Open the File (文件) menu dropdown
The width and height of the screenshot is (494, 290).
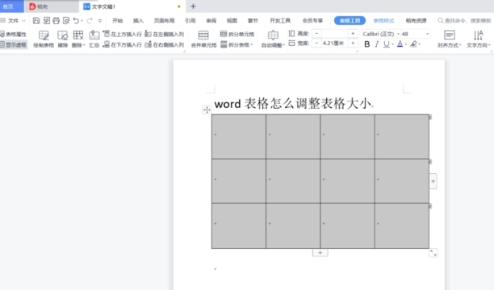pos(13,21)
